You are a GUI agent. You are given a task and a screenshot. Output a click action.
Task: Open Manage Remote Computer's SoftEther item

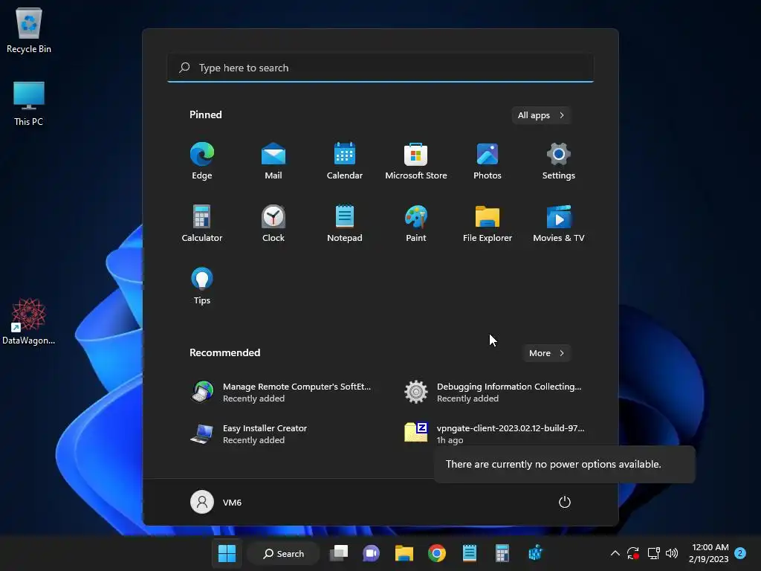(x=282, y=393)
